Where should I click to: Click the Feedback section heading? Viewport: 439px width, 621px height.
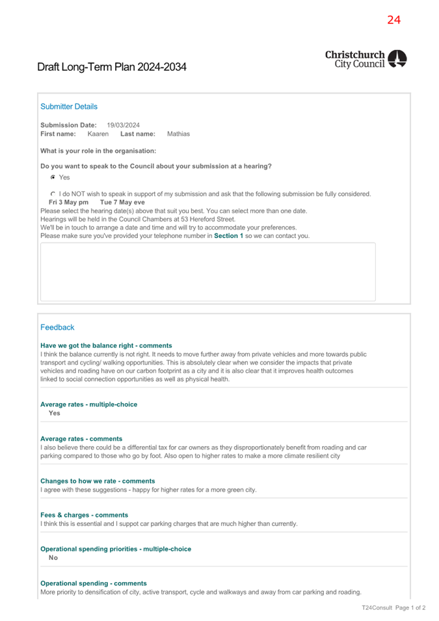(x=57, y=328)
